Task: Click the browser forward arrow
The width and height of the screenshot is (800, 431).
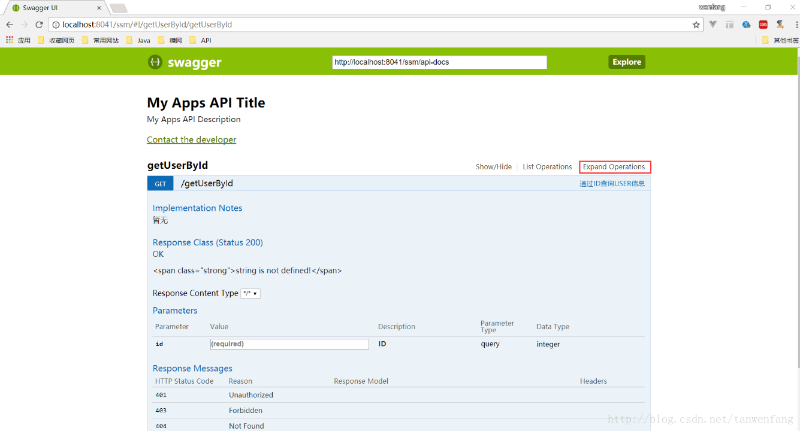Action: [x=25, y=25]
